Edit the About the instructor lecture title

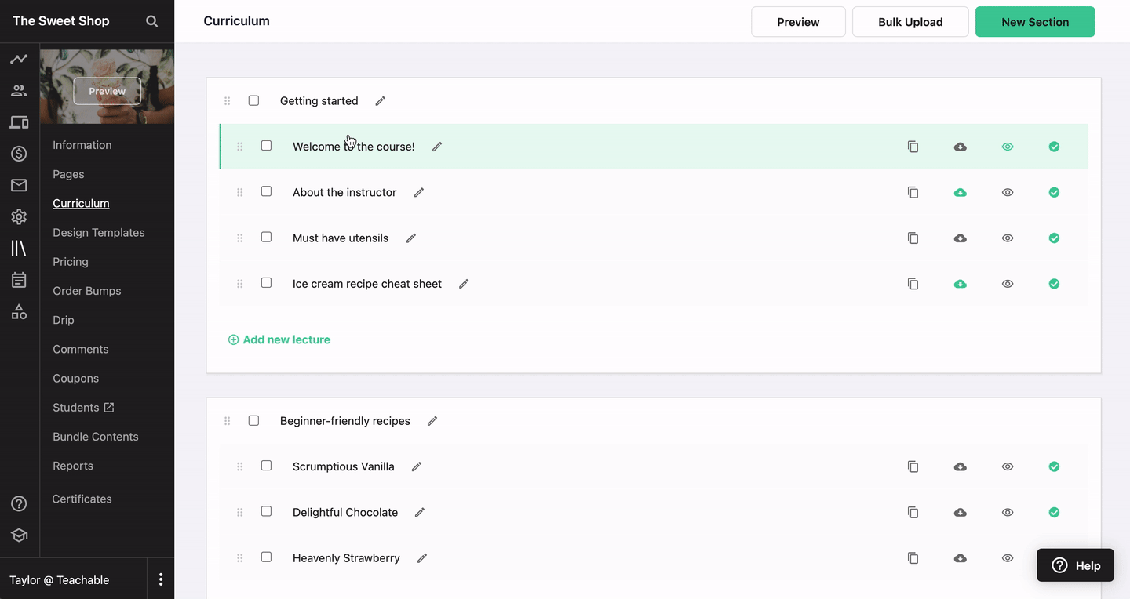[419, 192]
